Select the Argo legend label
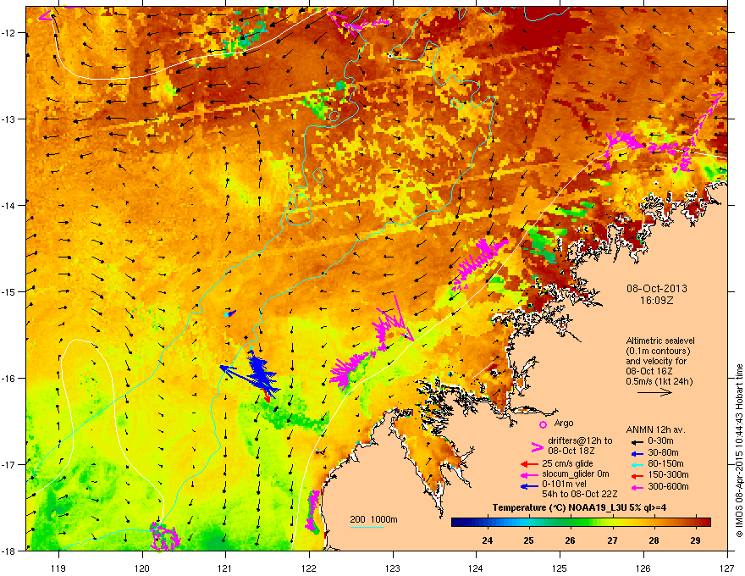Screen dimensions: 745x576 point(564,423)
